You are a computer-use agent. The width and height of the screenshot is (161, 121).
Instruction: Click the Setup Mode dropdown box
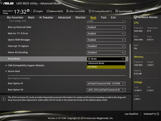pos(106,59)
